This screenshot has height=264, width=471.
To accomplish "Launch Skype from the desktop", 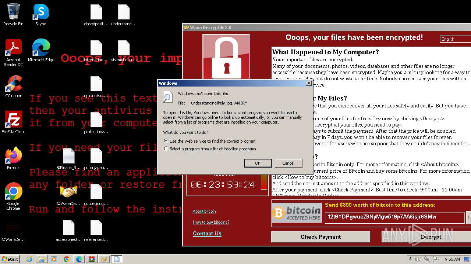I will coord(41,15).
